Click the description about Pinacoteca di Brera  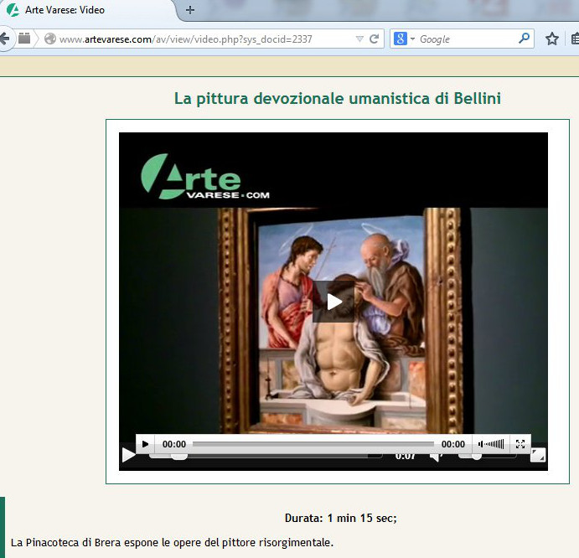[x=172, y=542]
